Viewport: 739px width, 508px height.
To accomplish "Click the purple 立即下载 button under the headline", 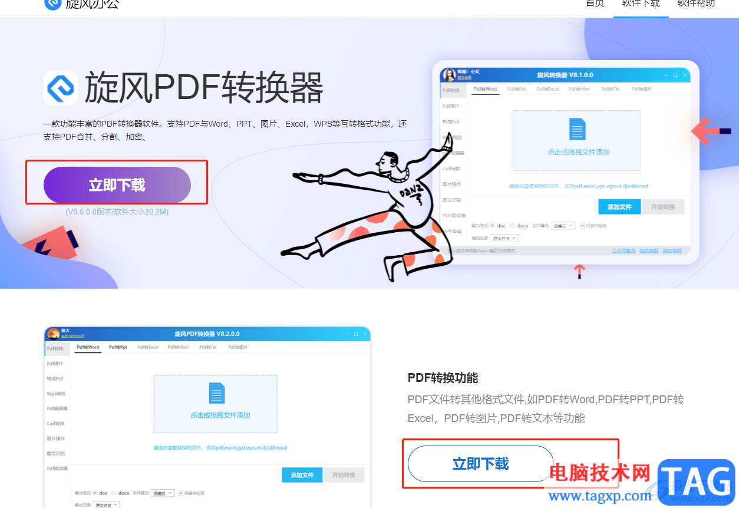I will point(117,185).
